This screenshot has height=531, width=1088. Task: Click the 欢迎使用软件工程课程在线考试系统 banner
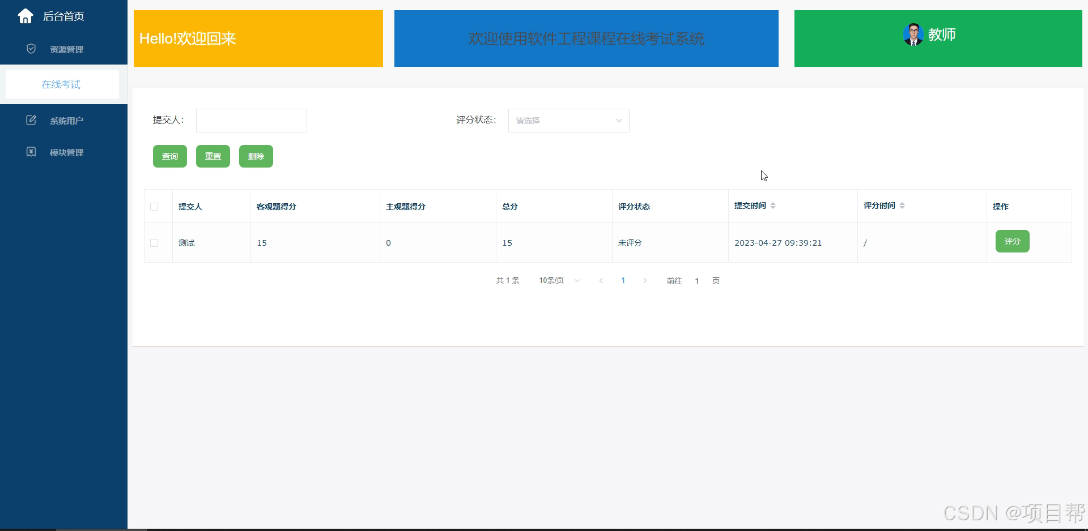(x=586, y=38)
